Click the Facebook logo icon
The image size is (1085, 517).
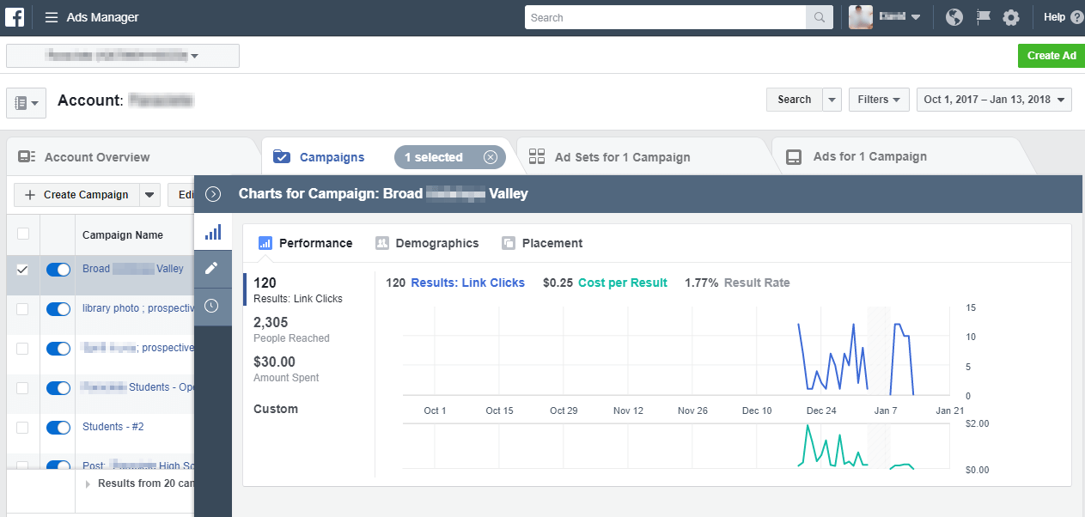coord(15,17)
